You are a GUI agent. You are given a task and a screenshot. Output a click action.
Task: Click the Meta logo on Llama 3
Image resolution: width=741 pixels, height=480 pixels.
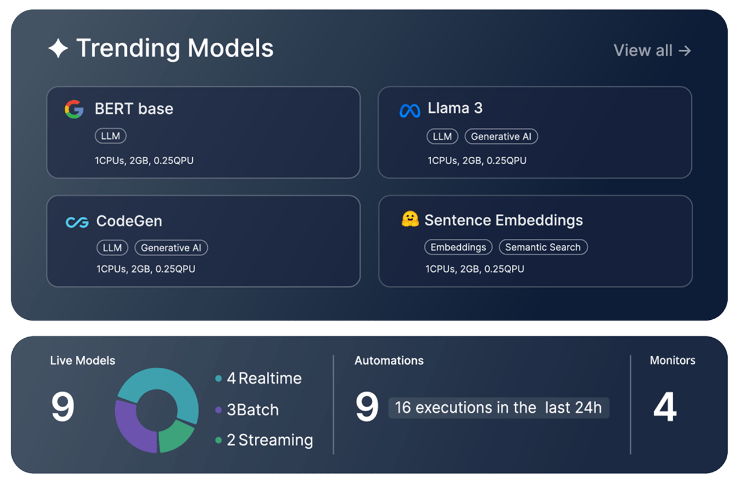coord(410,110)
